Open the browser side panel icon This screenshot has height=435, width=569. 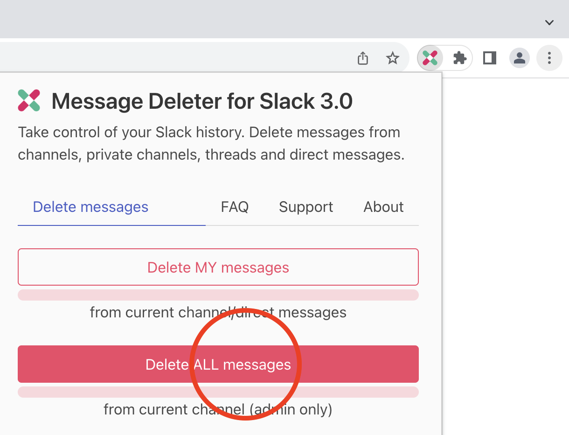489,58
